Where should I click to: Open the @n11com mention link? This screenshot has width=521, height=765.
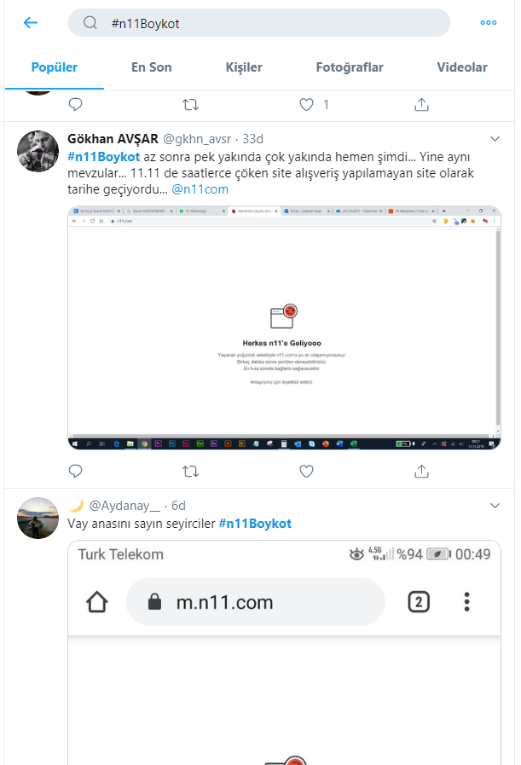(200, 189)
